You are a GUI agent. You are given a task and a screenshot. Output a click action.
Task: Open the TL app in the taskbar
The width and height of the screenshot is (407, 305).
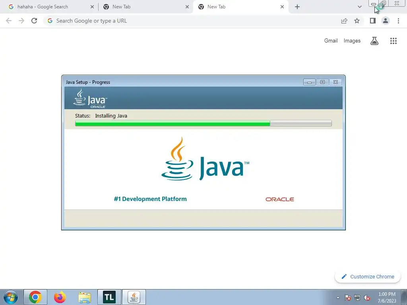[109, 297]
